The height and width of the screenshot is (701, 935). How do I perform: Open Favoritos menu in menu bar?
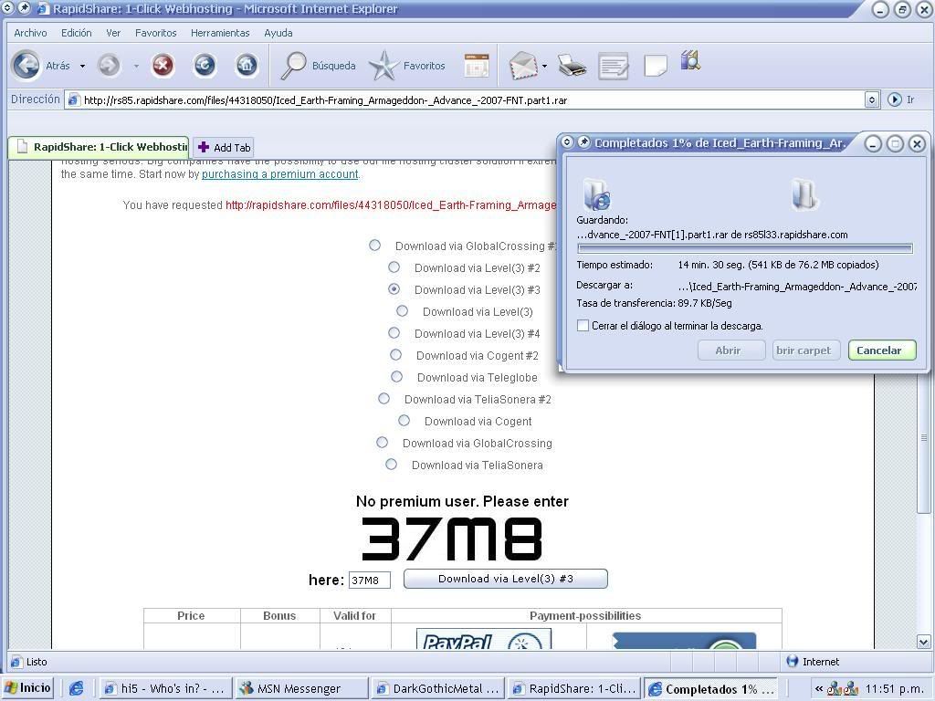point(155,33)
